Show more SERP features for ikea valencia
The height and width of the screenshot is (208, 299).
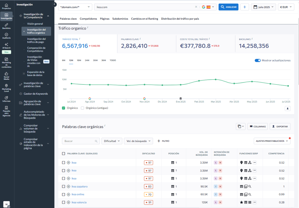(255, 202)
